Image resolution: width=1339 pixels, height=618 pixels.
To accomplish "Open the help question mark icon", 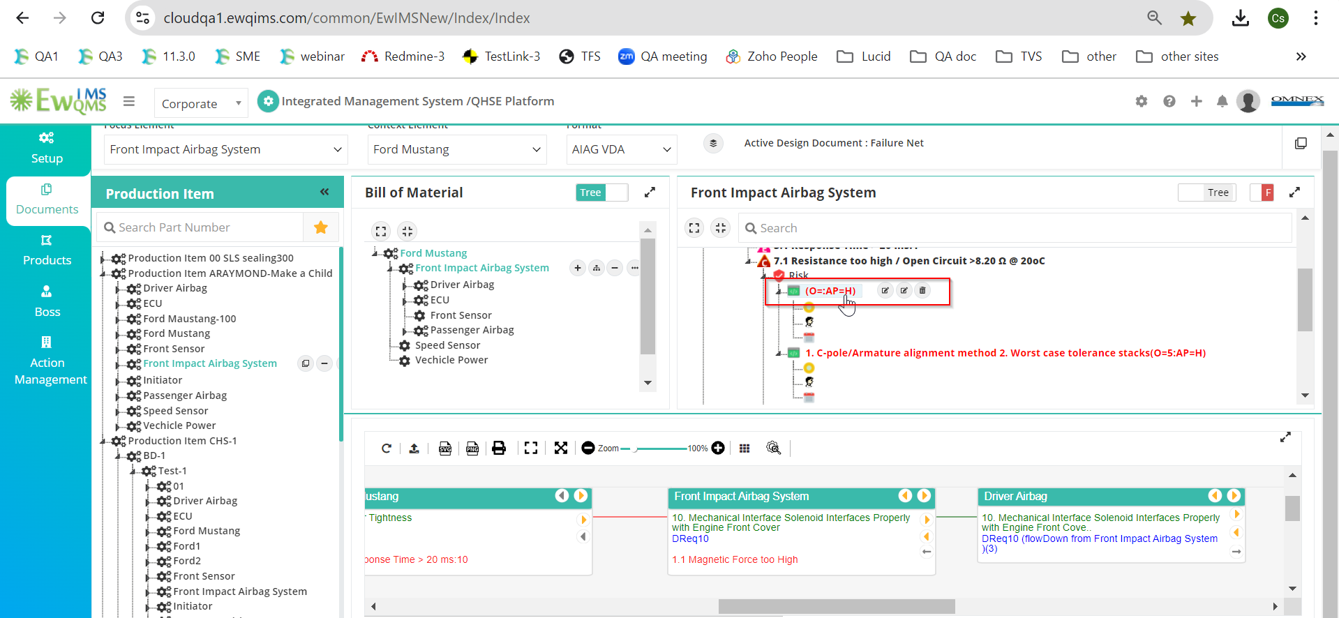I will click(1169, 101).
